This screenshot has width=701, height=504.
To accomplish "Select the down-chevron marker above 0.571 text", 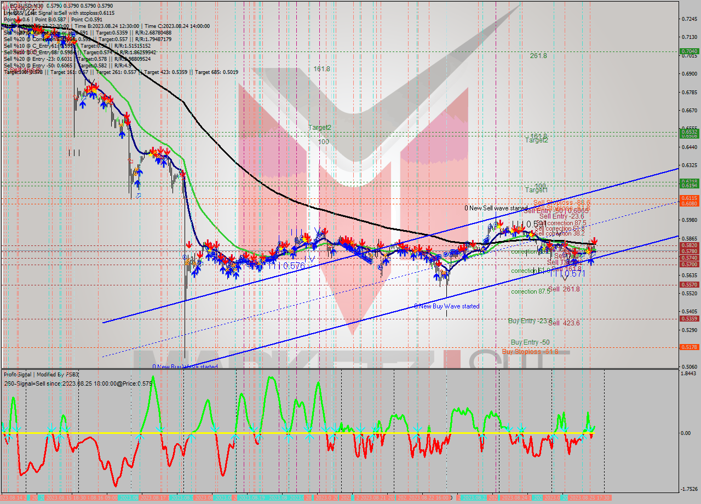I will 565,277.
